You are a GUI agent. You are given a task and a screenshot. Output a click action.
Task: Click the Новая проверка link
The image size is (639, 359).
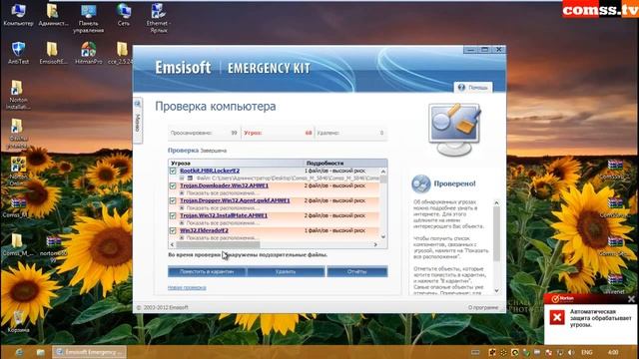(187, 288)
